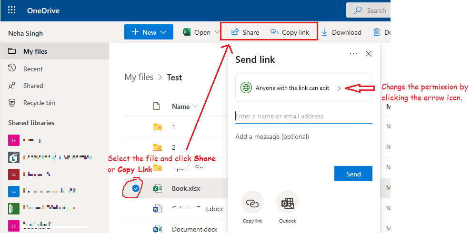Image resolution: width=471 pixels, height=233 pixels.
Task: Click the Excel icon beside Book.xlsx
Action: tap(158, 188)
